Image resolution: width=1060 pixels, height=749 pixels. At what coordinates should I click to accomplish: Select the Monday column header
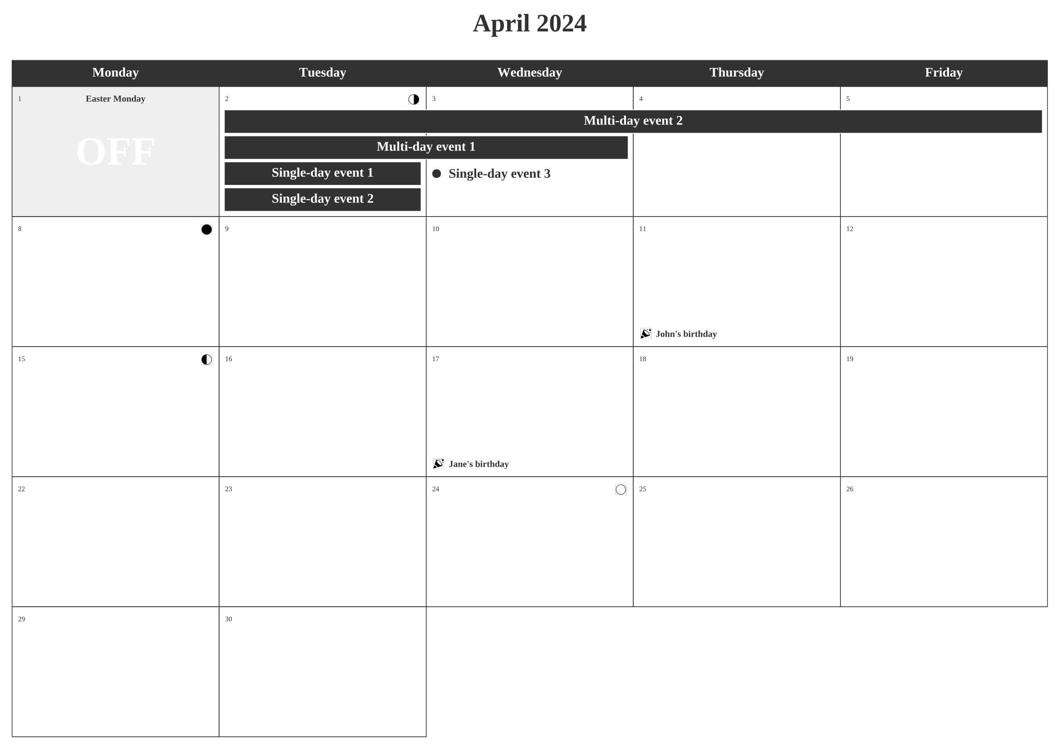pos(116,72)
